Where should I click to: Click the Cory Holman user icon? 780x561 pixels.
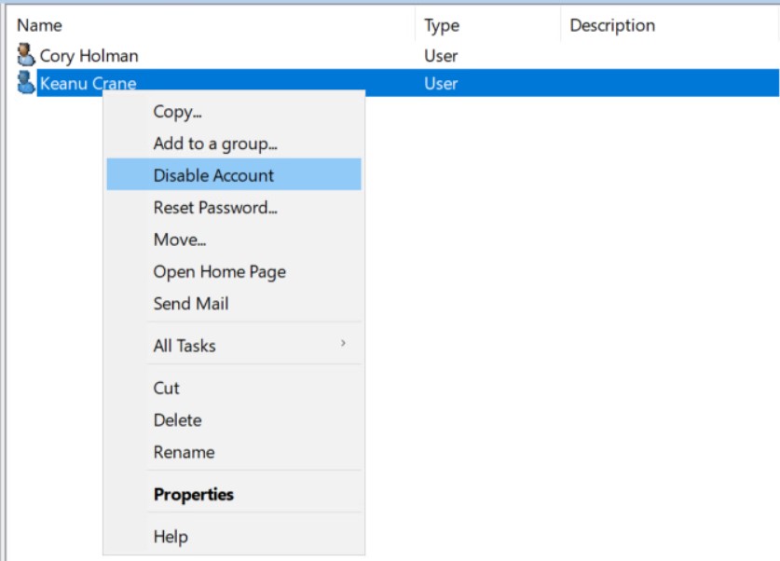[x=26, y=55]
